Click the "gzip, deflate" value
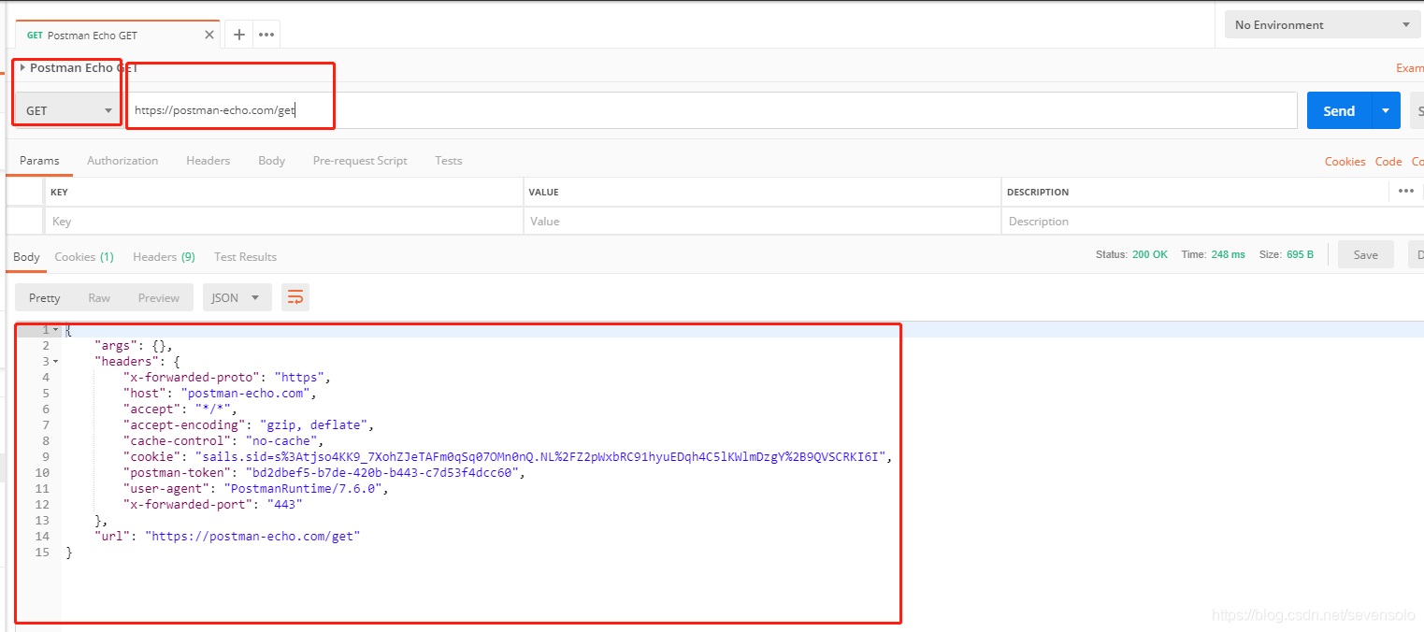The height and width of the screenshot is (632, 1424). tap(313, 424)
